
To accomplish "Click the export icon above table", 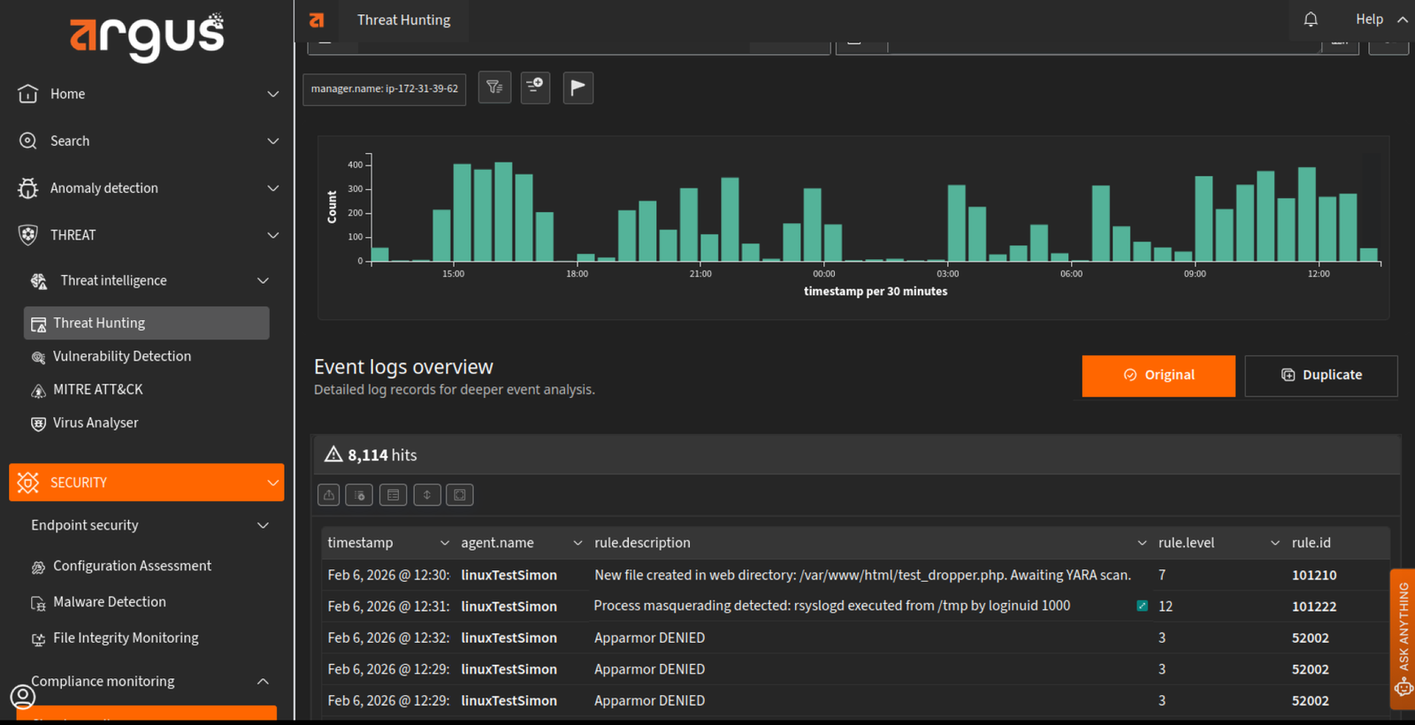I will [x=329, y=495].
